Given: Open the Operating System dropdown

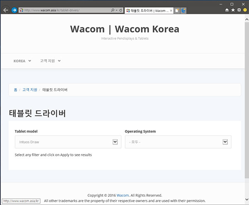Looking at the screenshot, I should (x=178, y=142).
